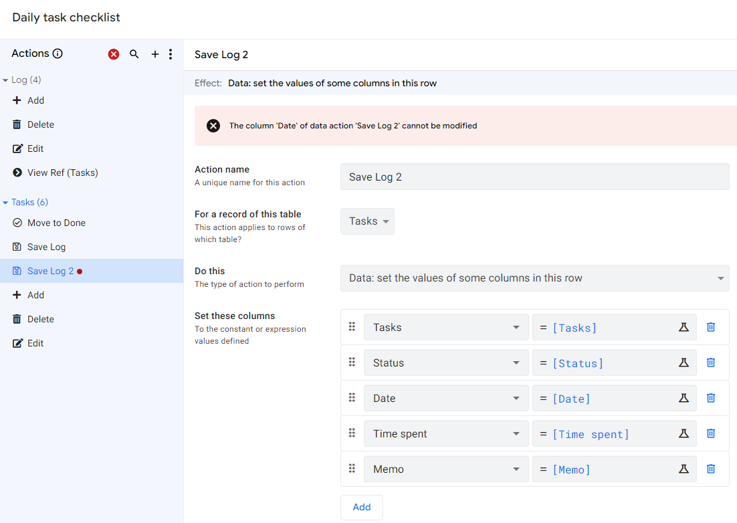
Task: Dismiss the Date column error message
Action: 213,126
